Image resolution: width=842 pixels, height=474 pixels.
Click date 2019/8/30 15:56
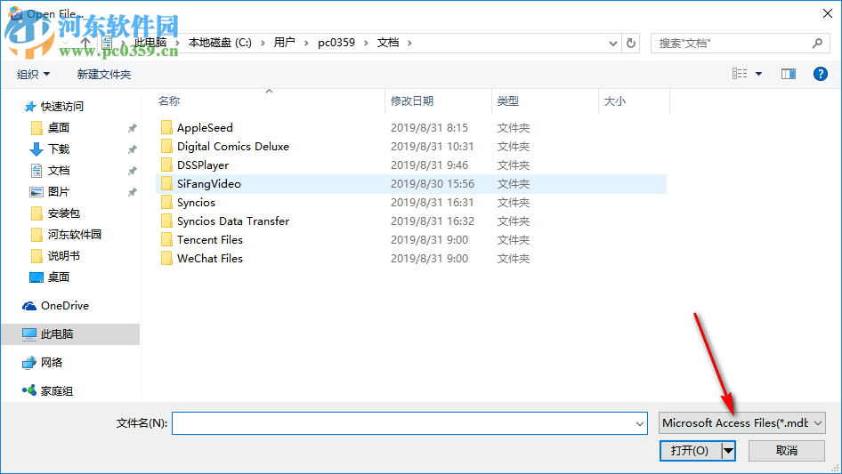point(433,183)
